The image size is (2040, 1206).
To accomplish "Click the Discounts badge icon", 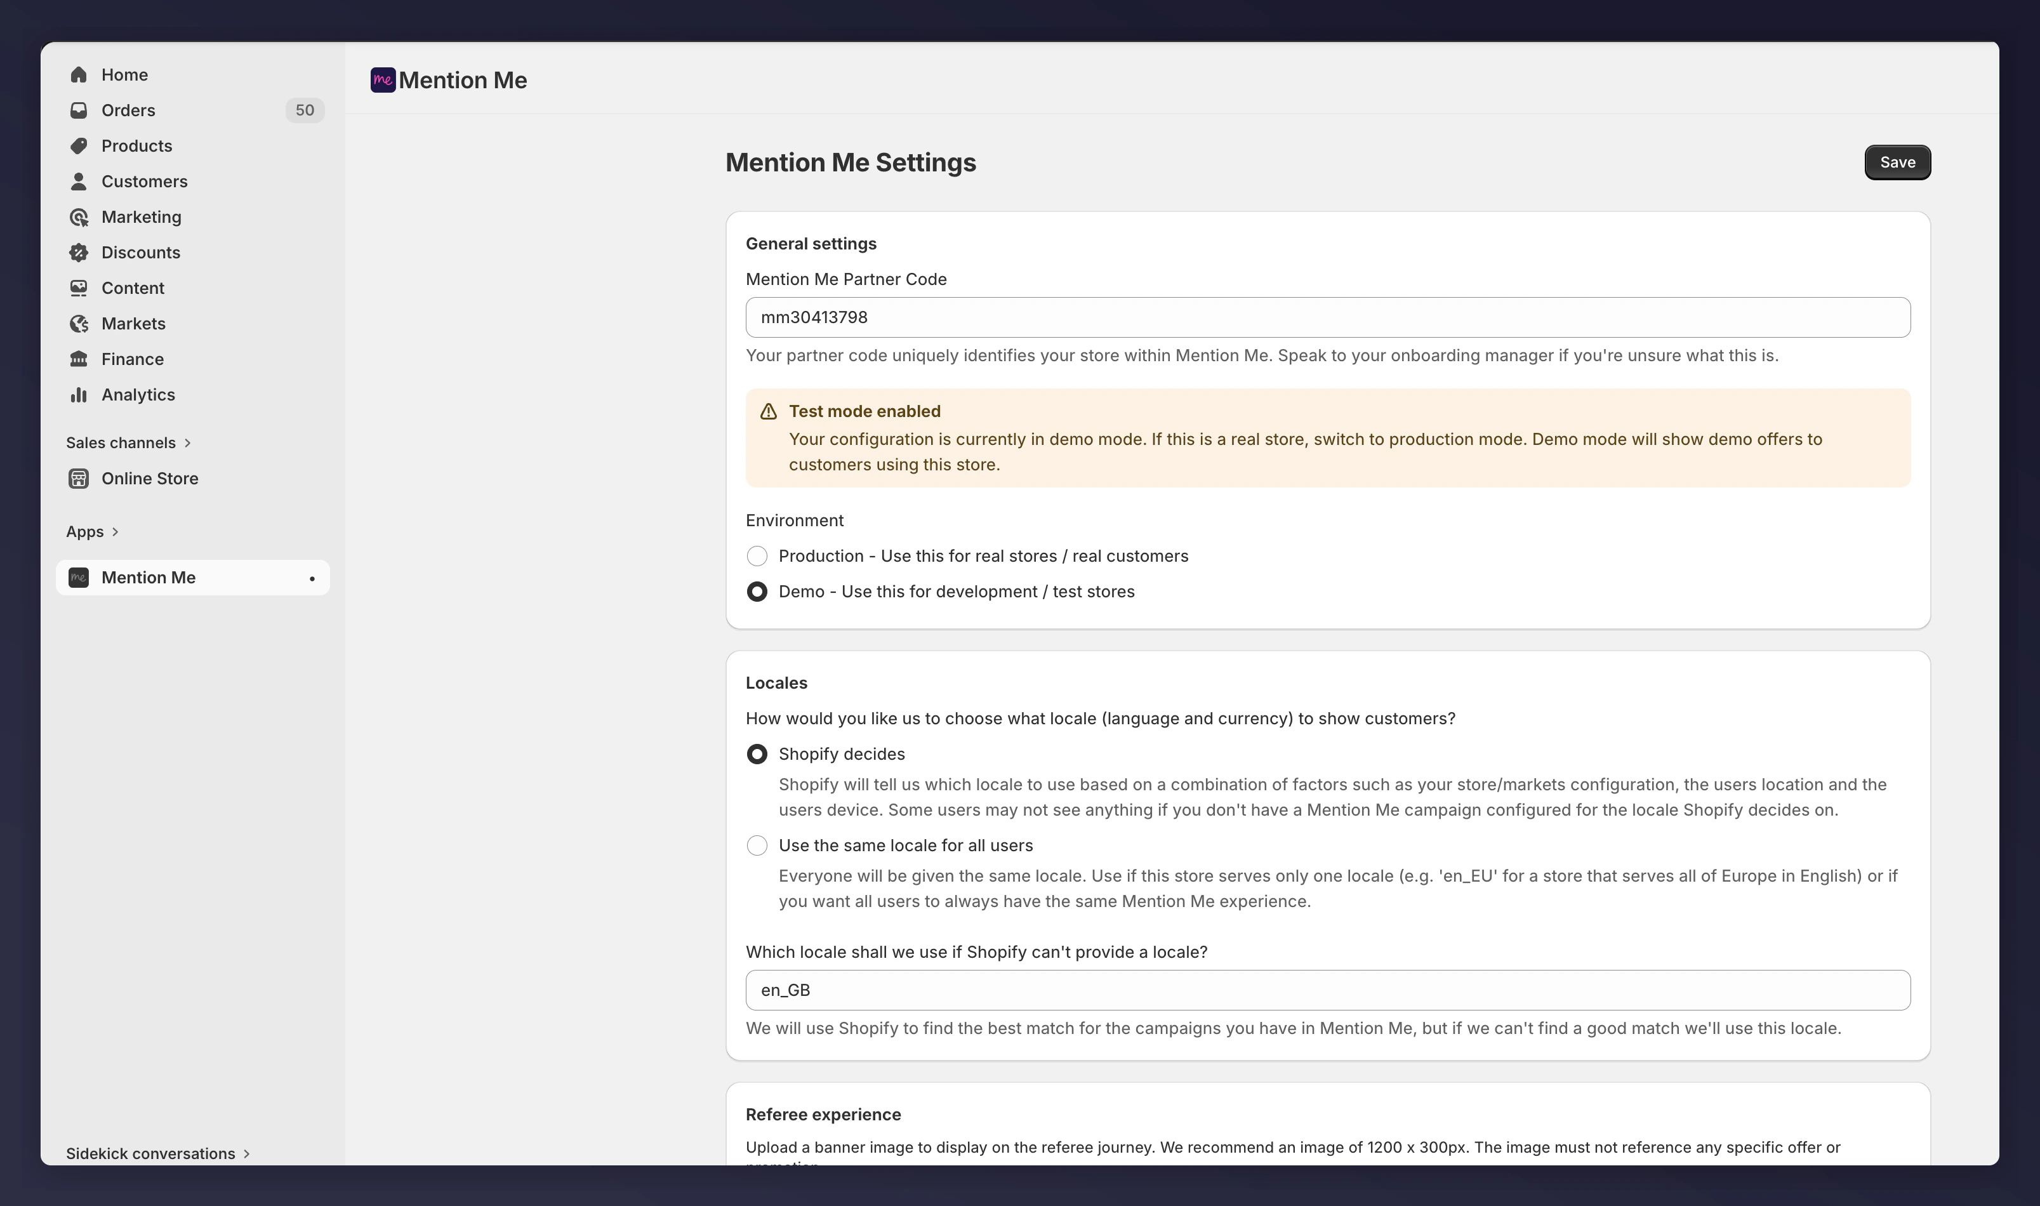I will pyautogui.click(x=79, y=253).
